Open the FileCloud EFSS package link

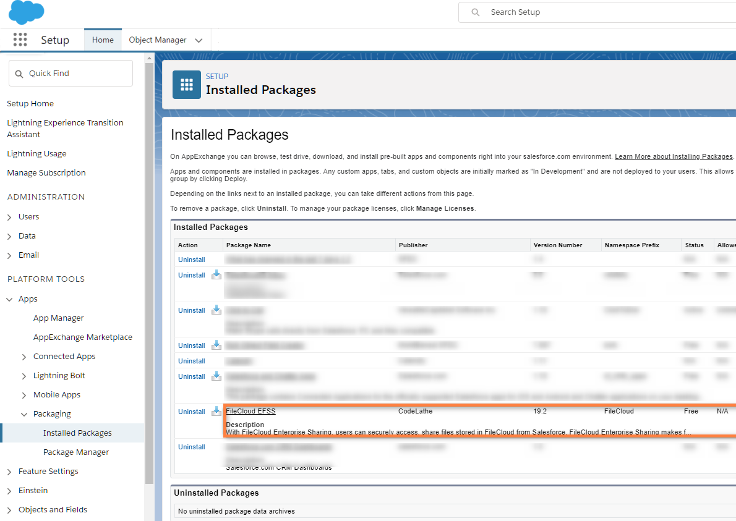[x=250, y=411]
